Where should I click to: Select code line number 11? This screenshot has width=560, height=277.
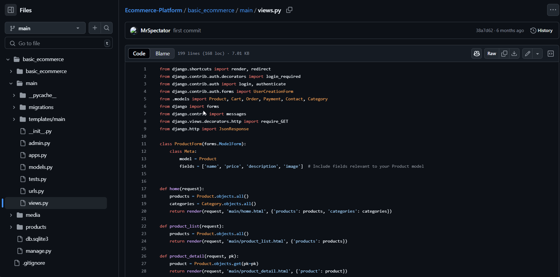(x=144, y=144)
